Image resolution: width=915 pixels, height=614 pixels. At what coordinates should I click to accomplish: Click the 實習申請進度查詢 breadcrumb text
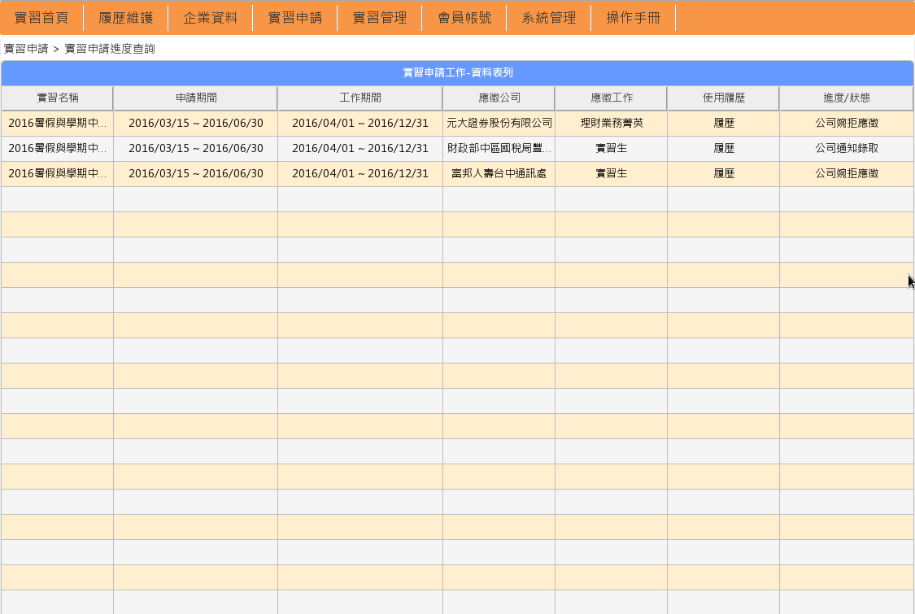tap(110, 49)
